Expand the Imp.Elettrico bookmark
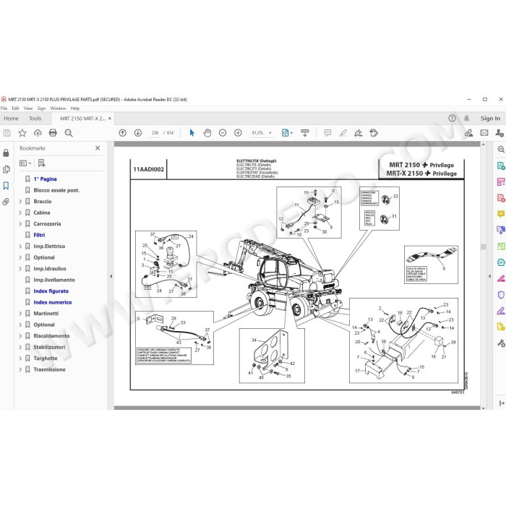Screen dimensions: 506x506 [x=20, y=246]
